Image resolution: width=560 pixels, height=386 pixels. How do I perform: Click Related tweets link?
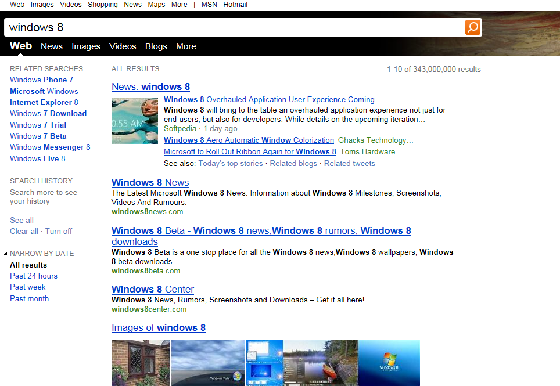[x=350, y=163]
